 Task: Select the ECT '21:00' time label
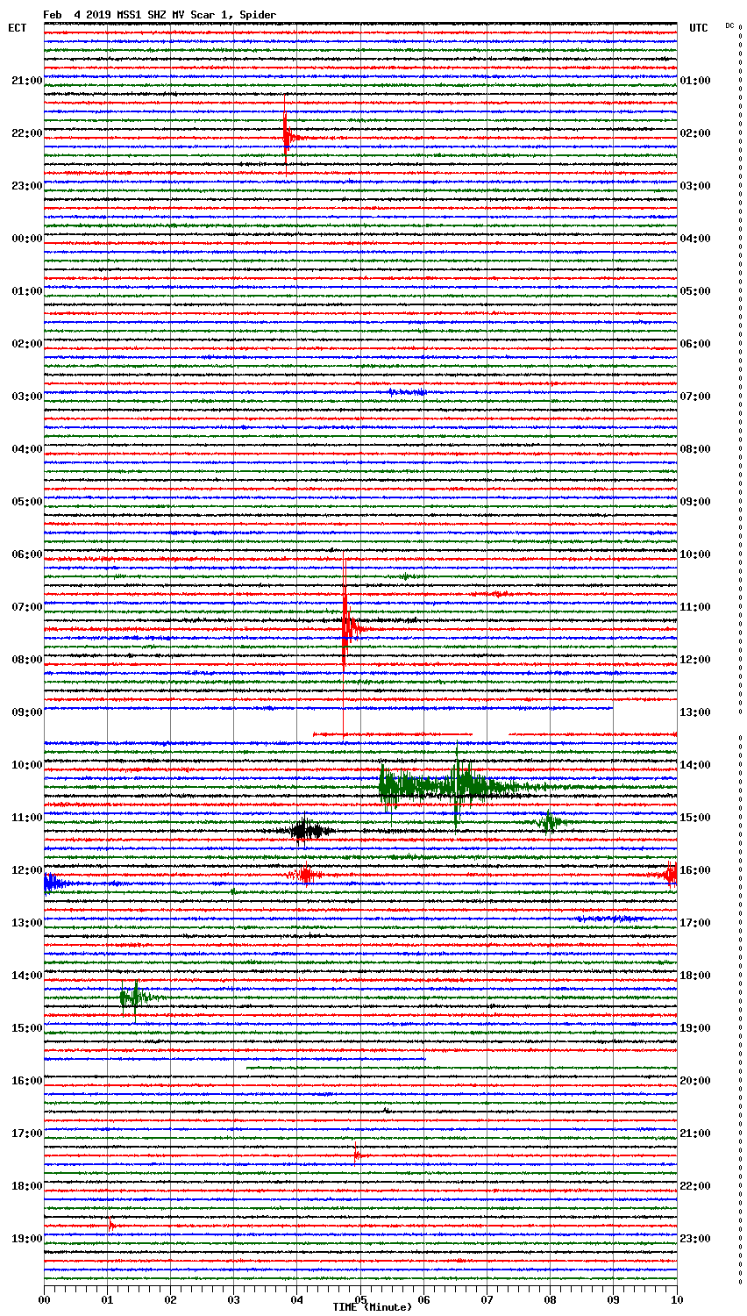pyautogui.click(x=26, y=81)
